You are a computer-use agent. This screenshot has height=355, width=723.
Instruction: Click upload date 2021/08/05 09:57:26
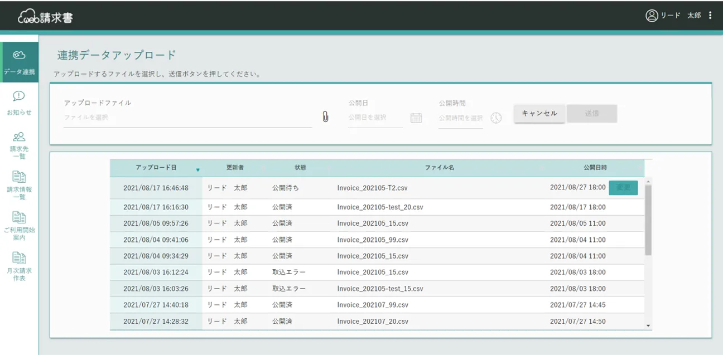point(156,223)
